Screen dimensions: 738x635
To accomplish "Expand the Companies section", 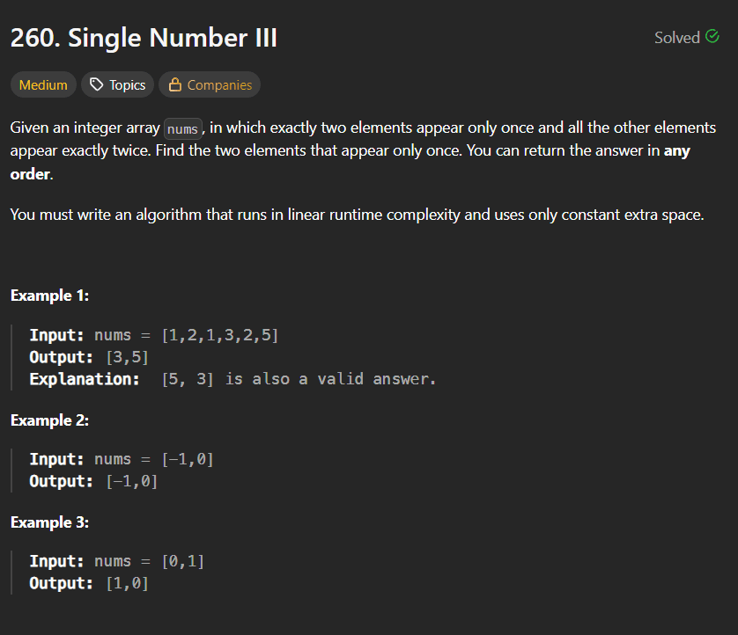I will (209, 84).
